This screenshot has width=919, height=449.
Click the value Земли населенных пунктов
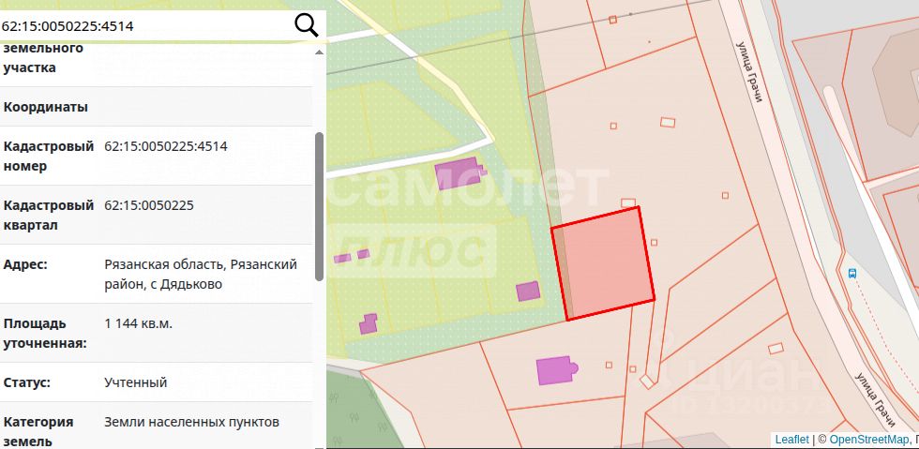[191, 422]
